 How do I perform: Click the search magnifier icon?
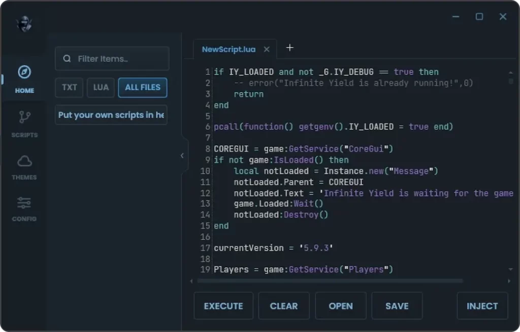pyautogui.click(x=67, y=59)
